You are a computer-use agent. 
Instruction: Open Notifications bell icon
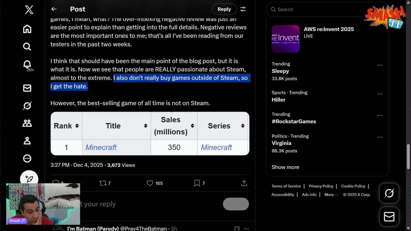tap(27, 64)
